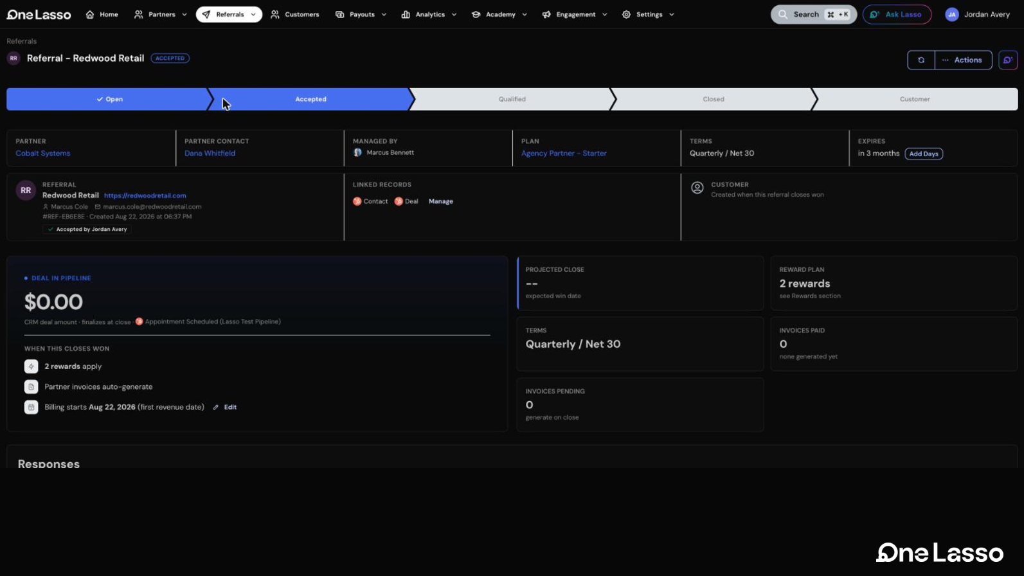Select the Open pipeline stage
This screenshot has height=576, width=1024.
tap(109, 99)
